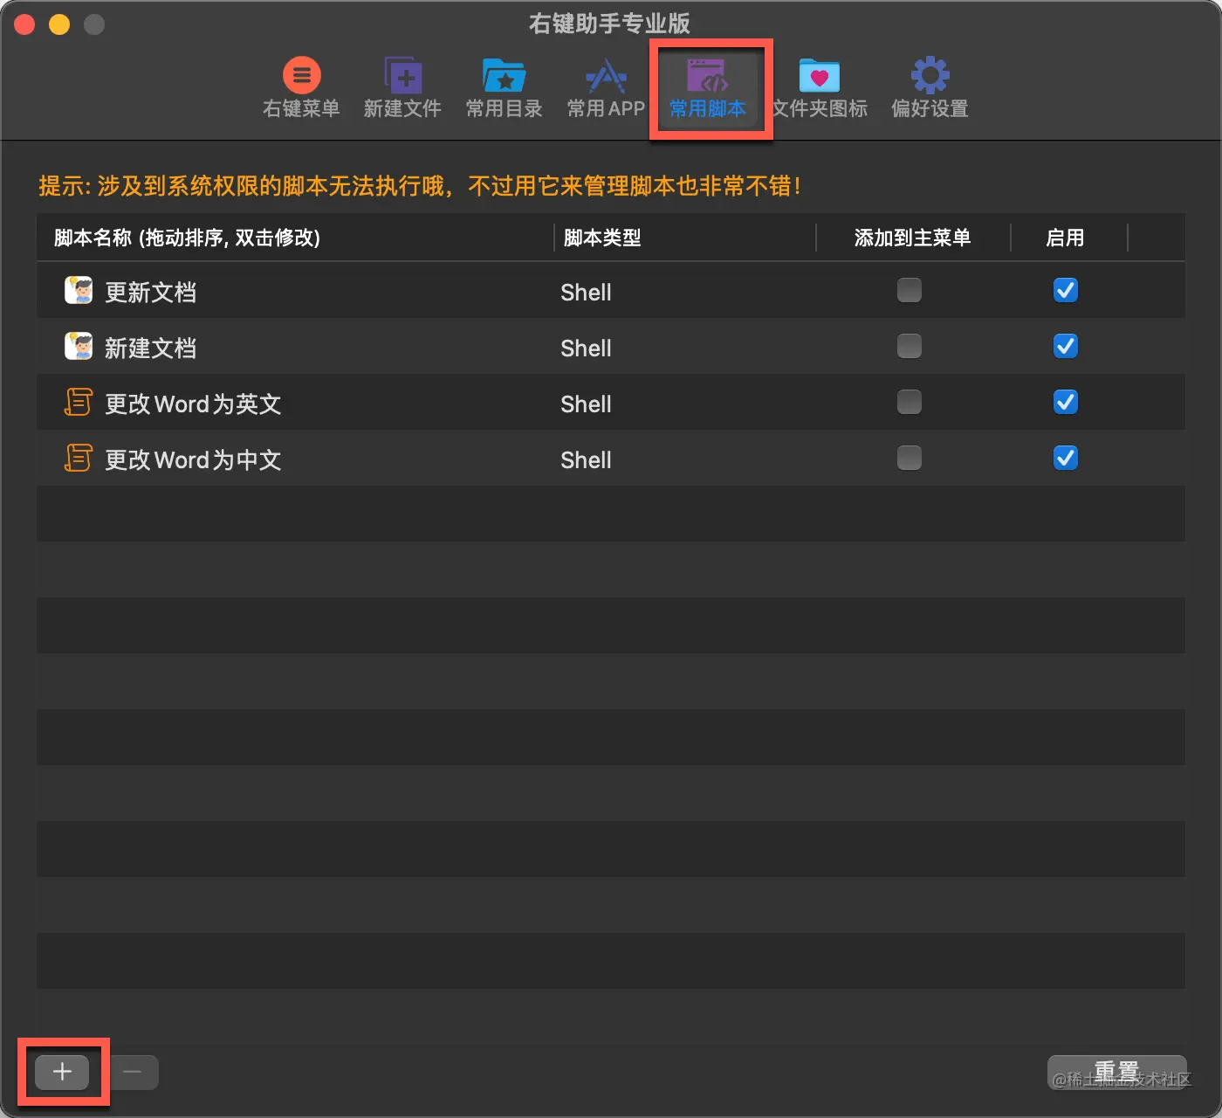Check 添加到主菜单 for 更新文档

(910, 290)
